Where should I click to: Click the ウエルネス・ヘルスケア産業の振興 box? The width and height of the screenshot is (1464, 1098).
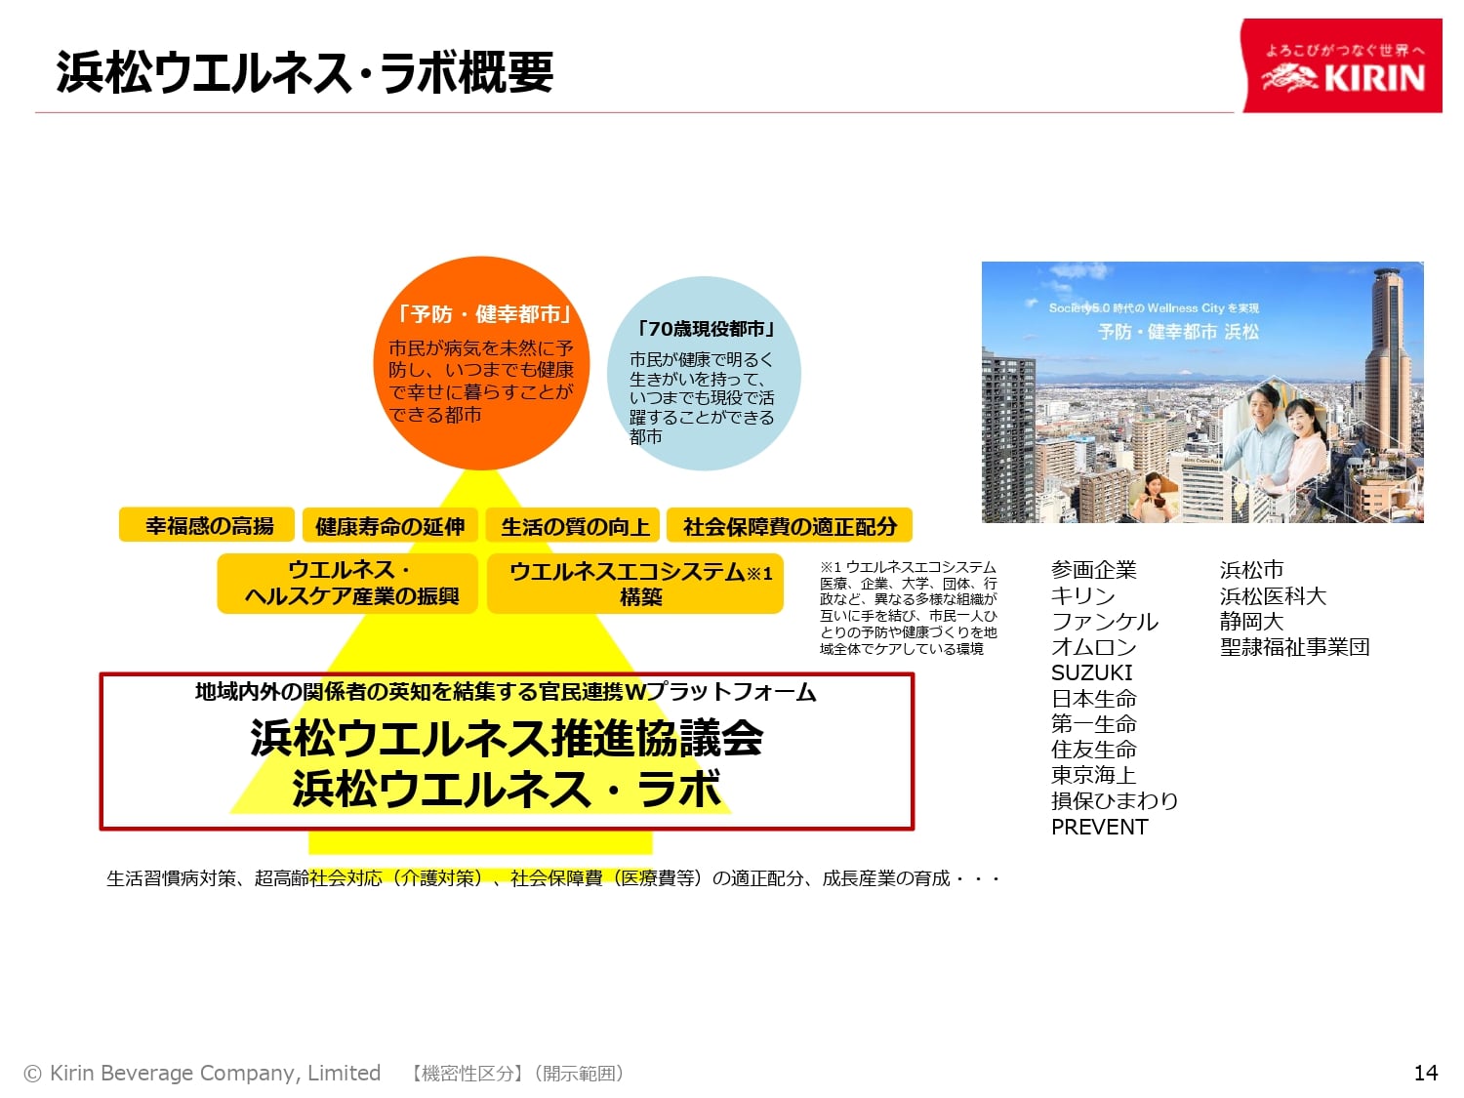347,583
